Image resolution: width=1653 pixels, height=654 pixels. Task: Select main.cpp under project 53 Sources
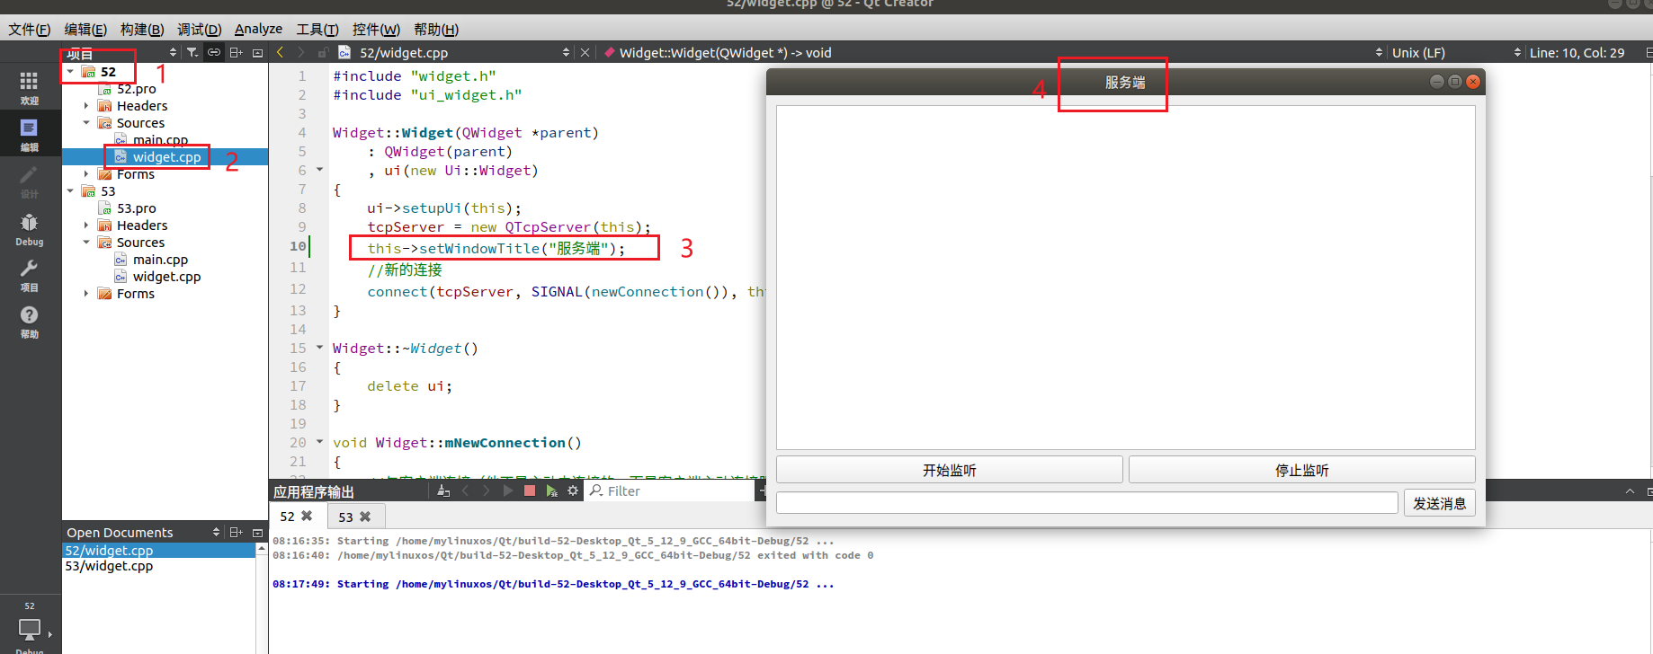pos(160,259)
